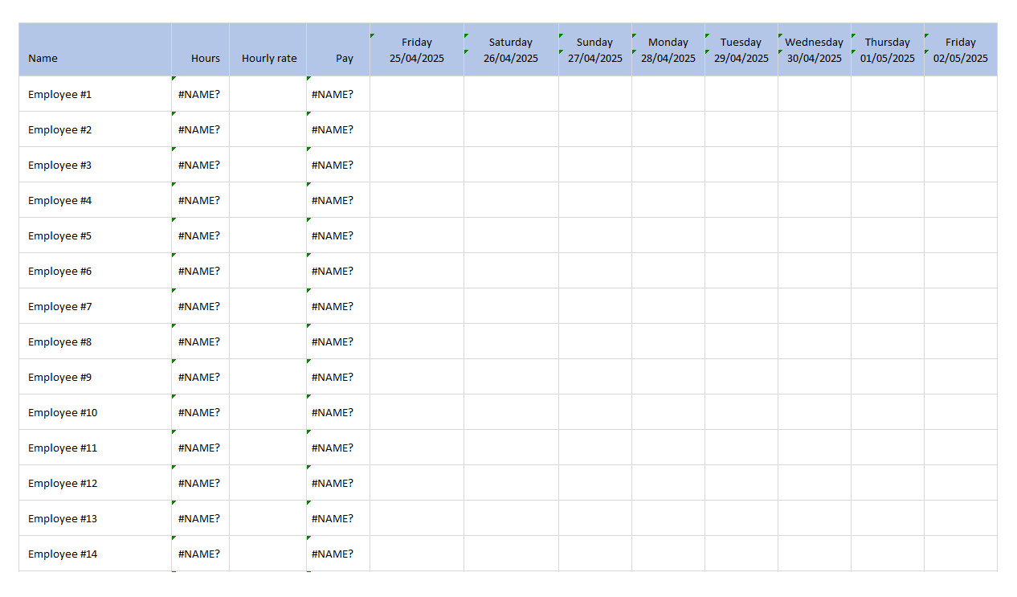Screen dimensions: 1017x597
Task: Click the Tuesday 29/04/2025 header cell
Action: coord(741,50)
